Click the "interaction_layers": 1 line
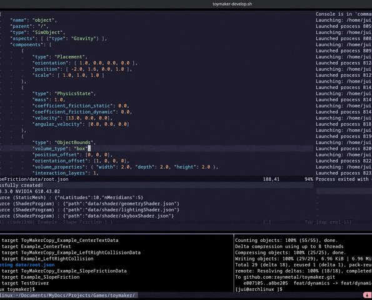This screenshot has width=372, height=300. click(x=65, y=173)
